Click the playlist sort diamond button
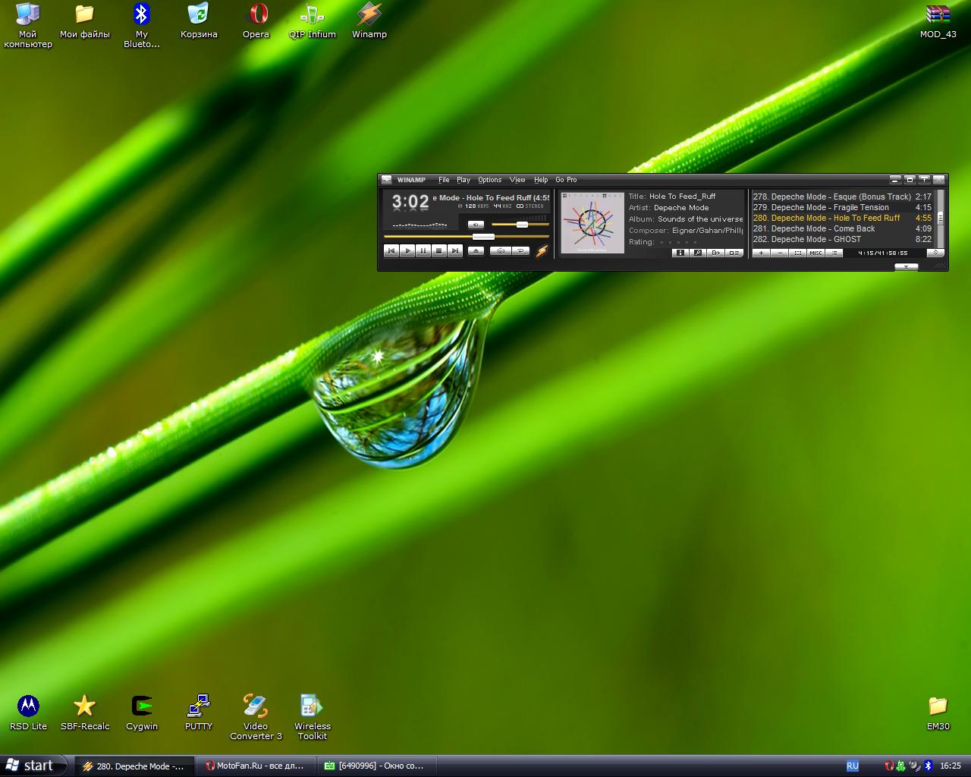Image resolution: width=971 pixels, height=777 pixels. click(x=935, y=253)
